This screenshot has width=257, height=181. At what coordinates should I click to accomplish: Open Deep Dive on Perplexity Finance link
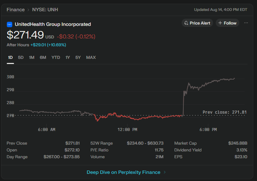pos(123,172)
